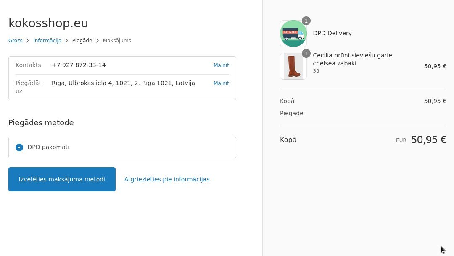Follow the Atgriezieties pie informācijas link

167,179
